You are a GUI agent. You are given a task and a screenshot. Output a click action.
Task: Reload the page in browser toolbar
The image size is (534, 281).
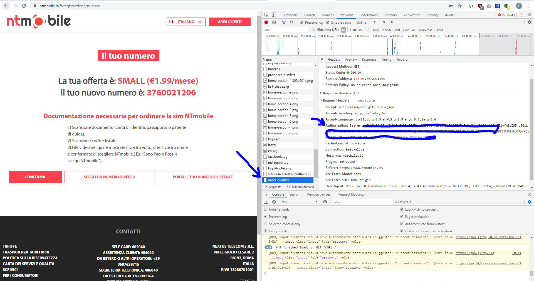coord(24,6)
